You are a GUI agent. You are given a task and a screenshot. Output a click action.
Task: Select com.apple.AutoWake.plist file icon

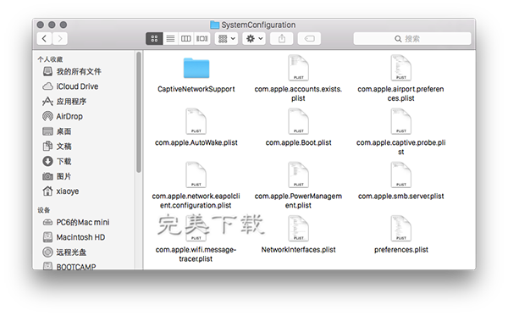[x=196, y=121]
